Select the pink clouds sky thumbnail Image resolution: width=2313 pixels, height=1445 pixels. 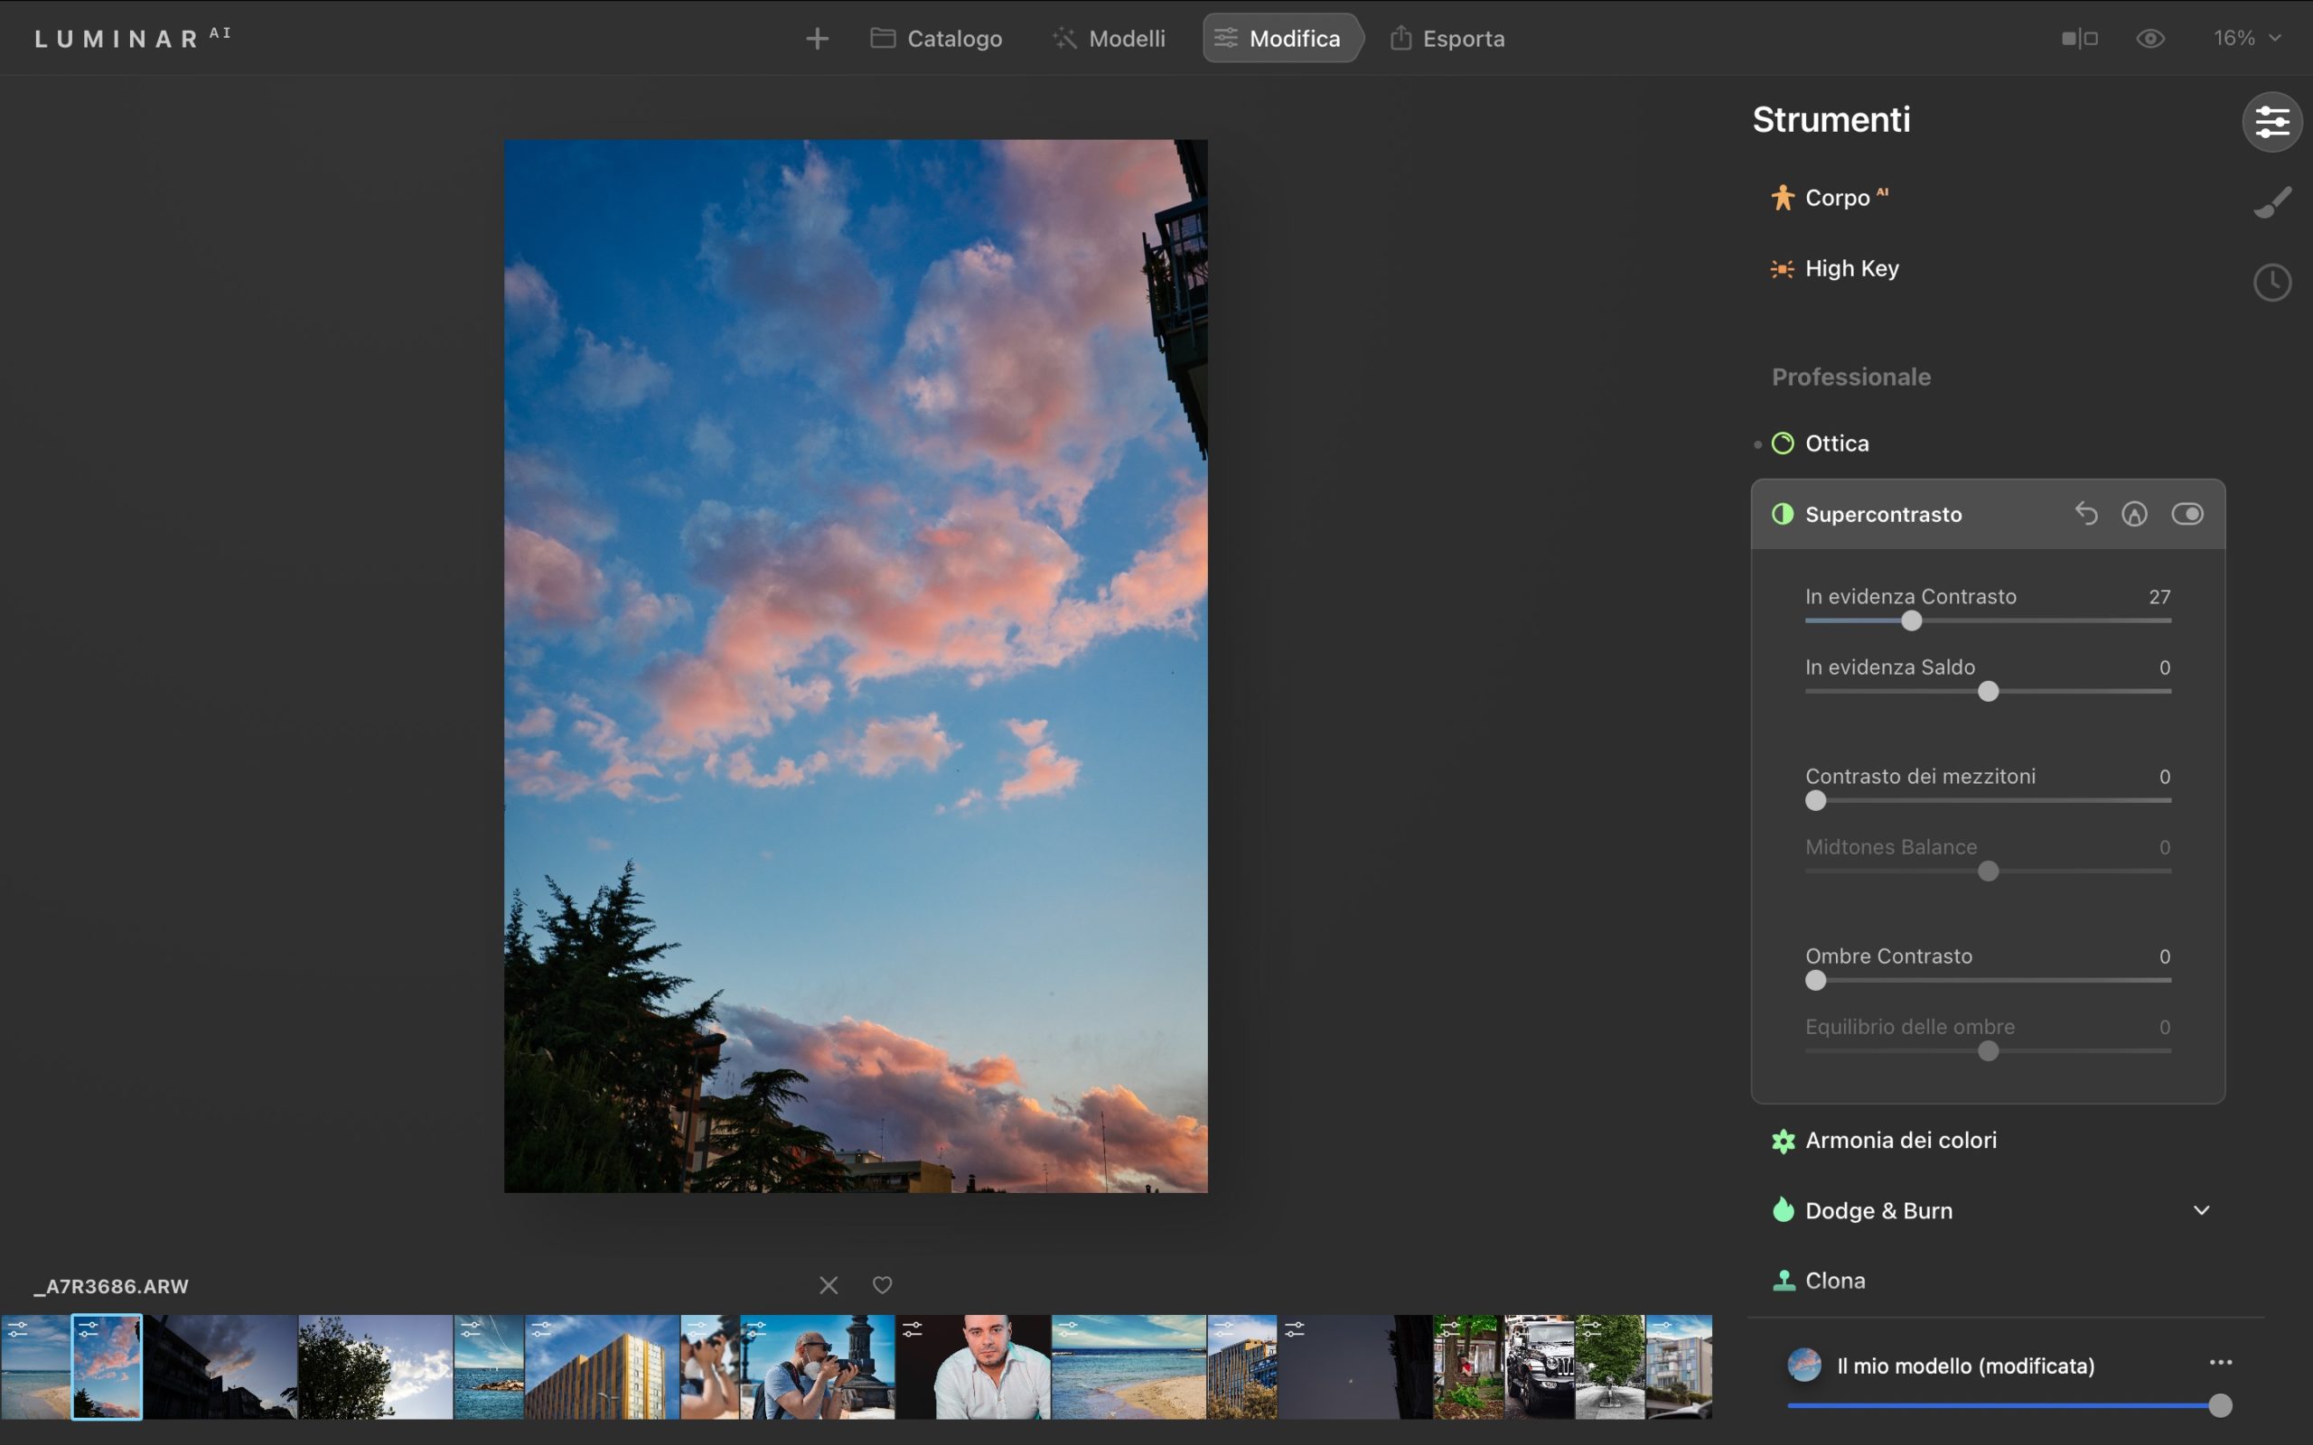(107, 1366)
